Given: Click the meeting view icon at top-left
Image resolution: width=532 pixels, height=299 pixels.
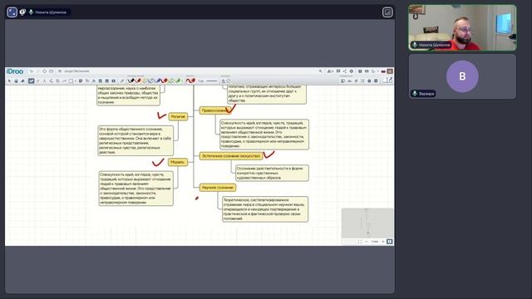Looking at the screenshot, I should [x=12, y=12].
